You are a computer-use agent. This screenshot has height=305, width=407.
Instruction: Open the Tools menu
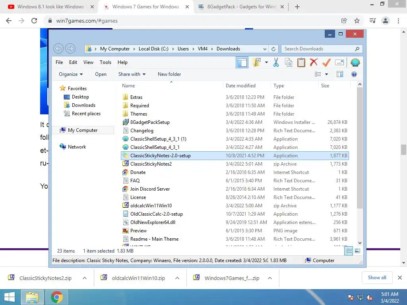click(x=105, y=62)
